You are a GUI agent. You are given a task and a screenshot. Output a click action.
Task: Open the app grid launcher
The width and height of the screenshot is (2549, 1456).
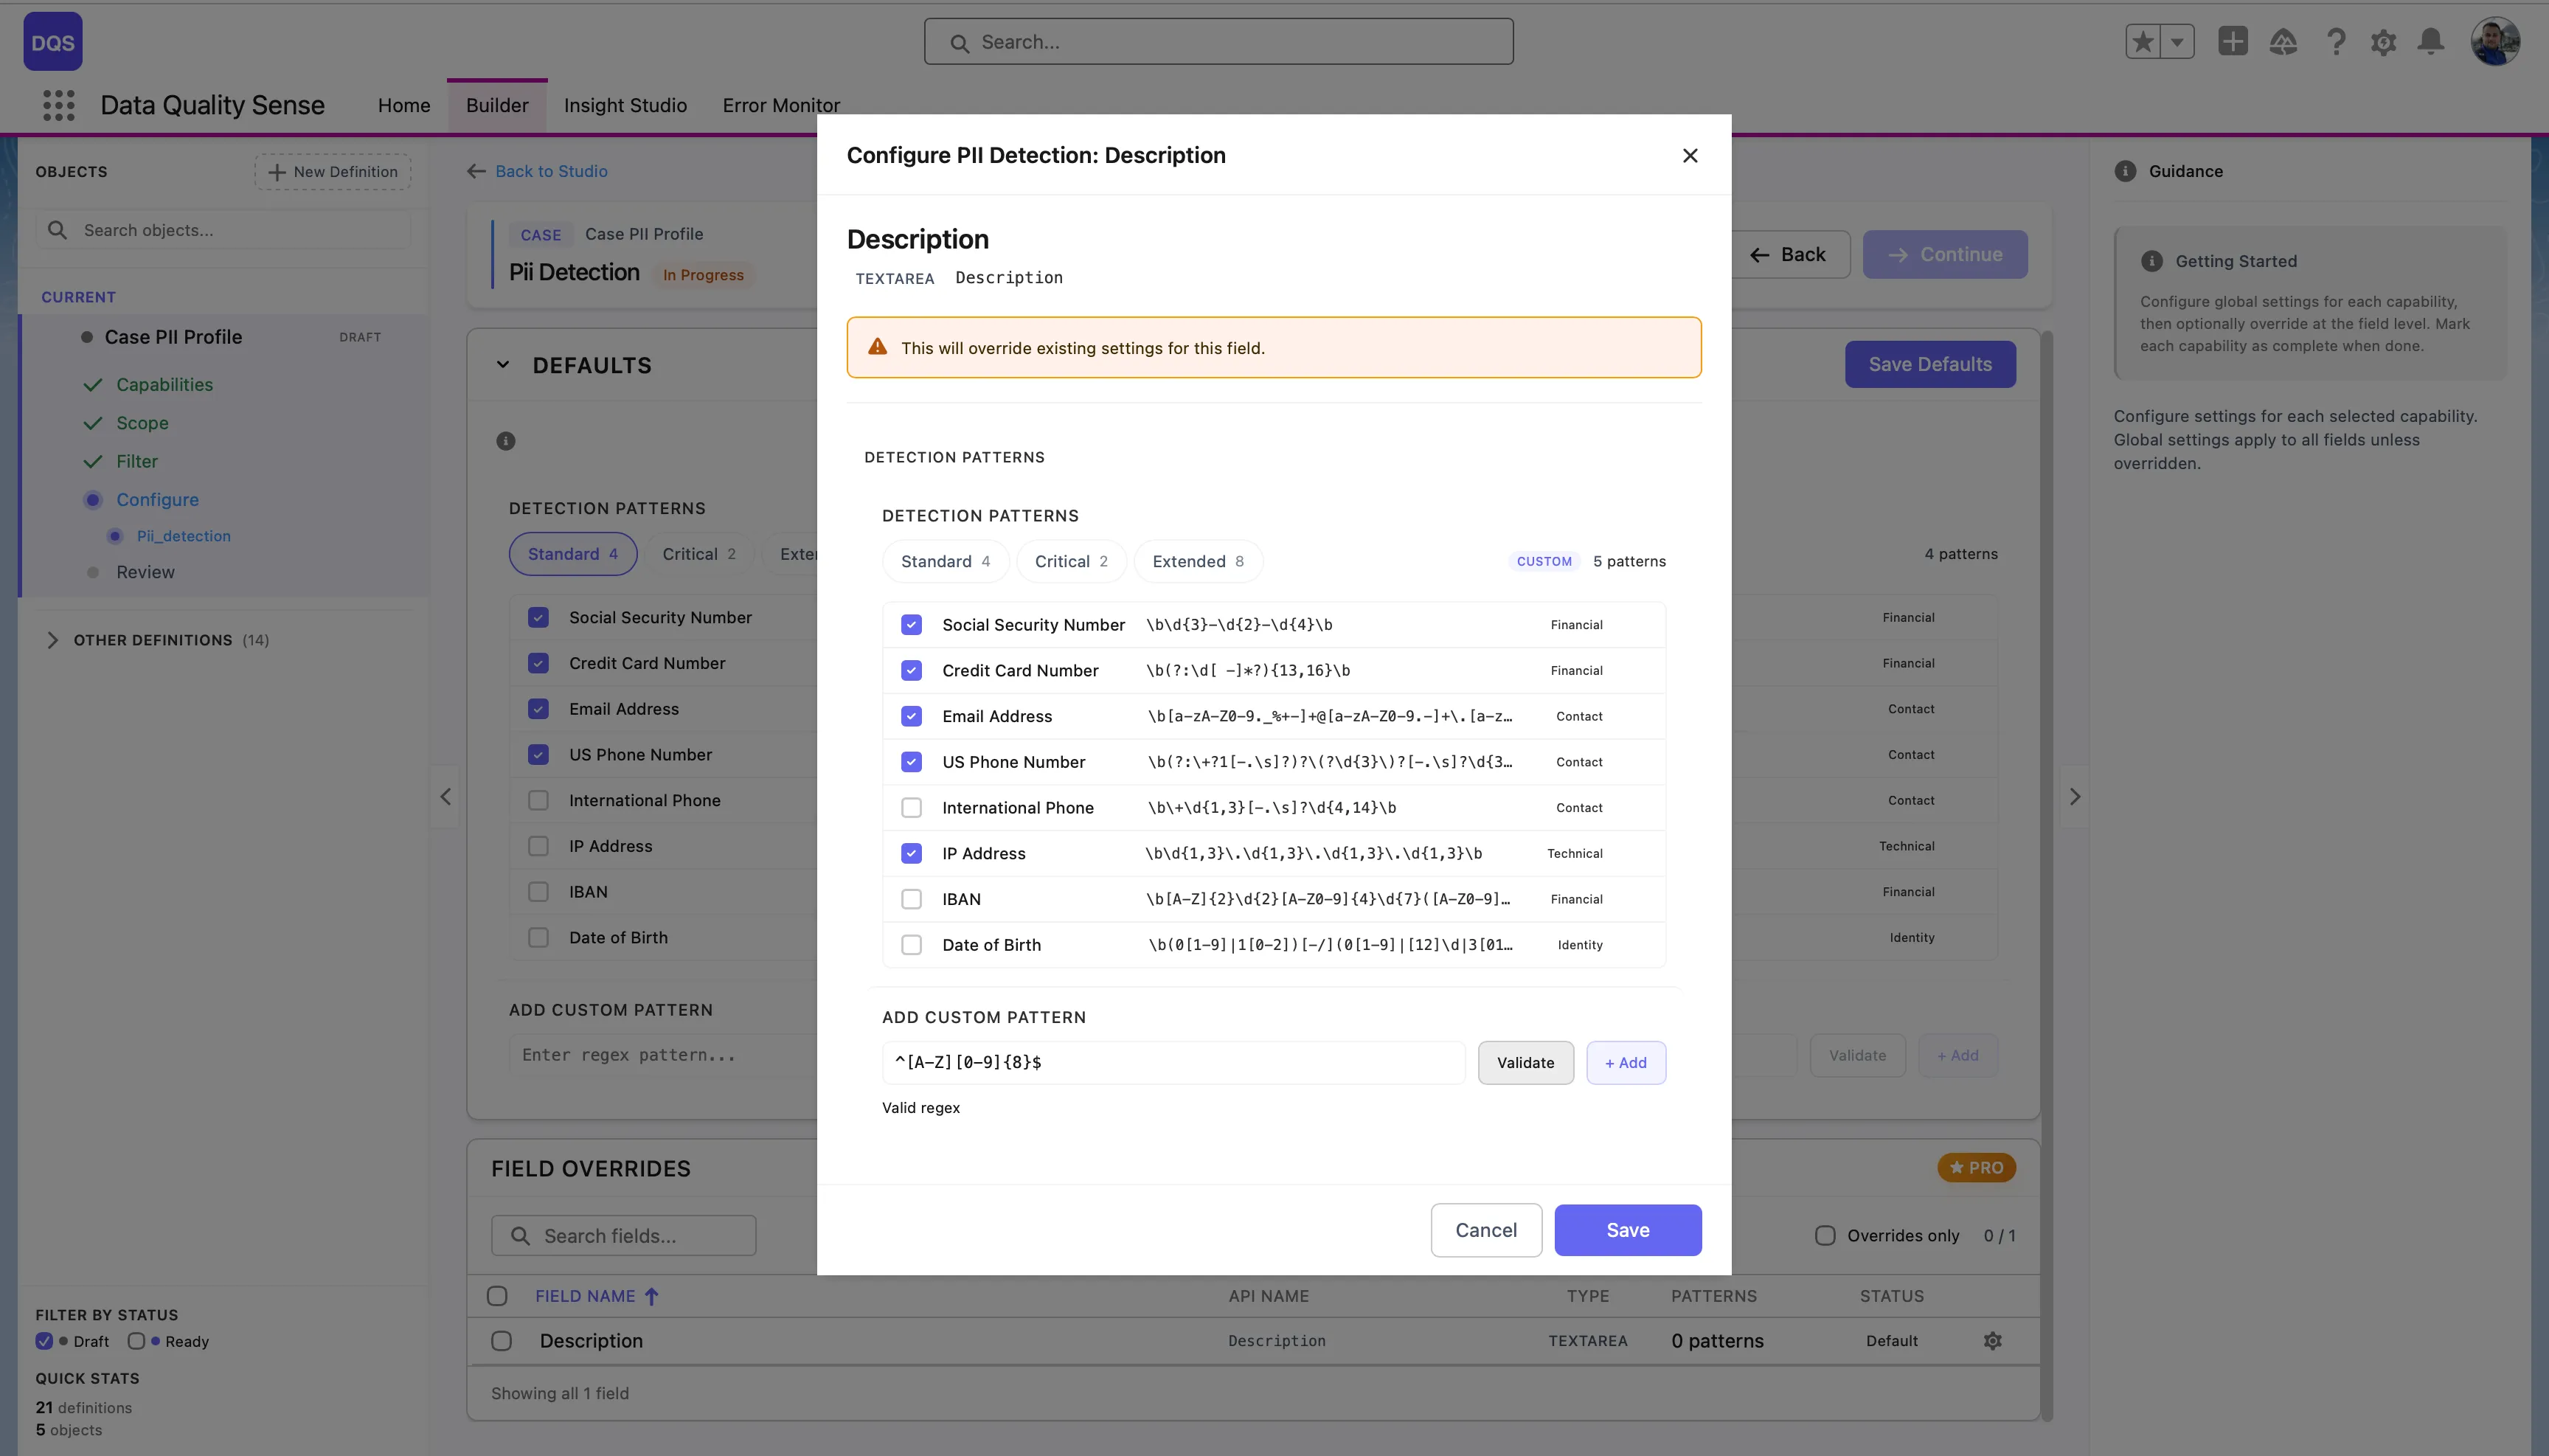57,105
